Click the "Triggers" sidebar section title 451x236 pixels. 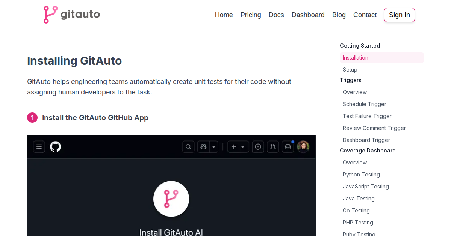coord(351,80)
